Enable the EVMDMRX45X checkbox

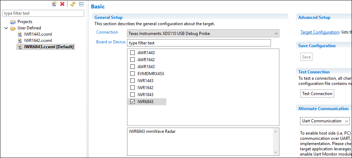132,74
